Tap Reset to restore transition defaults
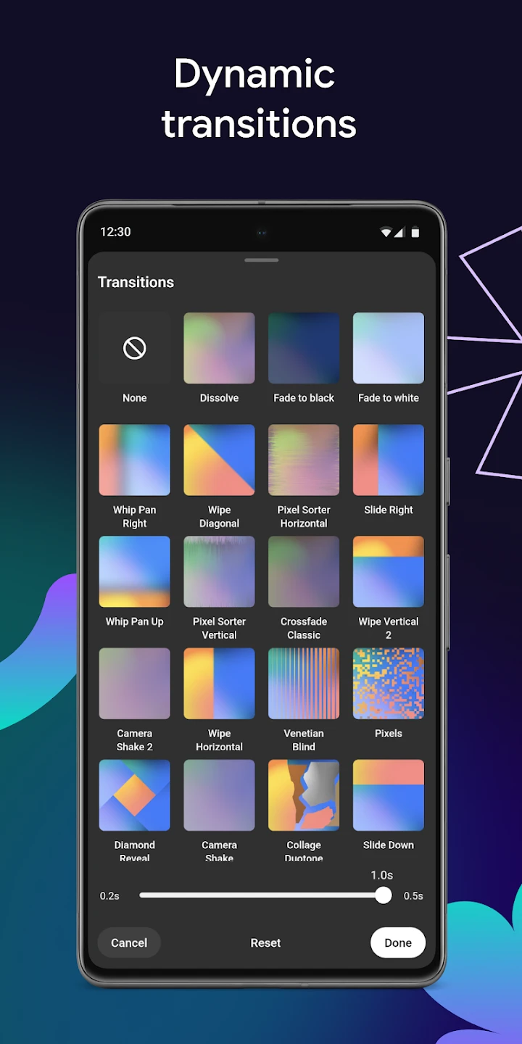The image size is (522, 1044). [x=265, y=942]
